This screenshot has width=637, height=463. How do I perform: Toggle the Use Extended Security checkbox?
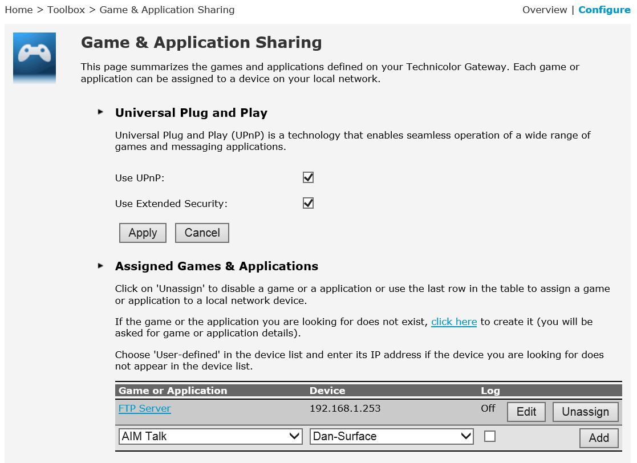click(309, 203)
